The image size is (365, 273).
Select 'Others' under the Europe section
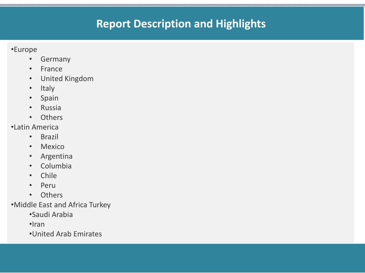click(x=51, y=117)
